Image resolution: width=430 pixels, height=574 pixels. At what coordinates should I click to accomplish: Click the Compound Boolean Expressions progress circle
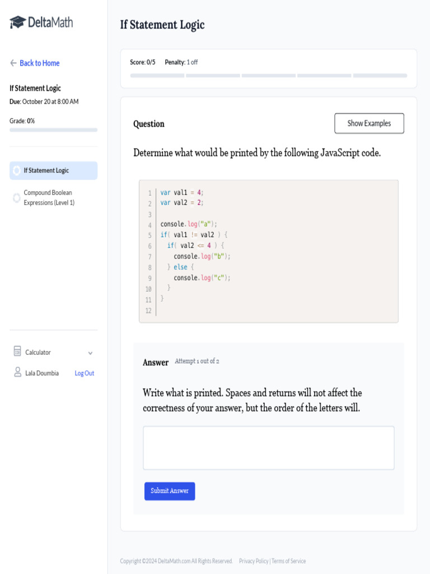coord(17,198)
